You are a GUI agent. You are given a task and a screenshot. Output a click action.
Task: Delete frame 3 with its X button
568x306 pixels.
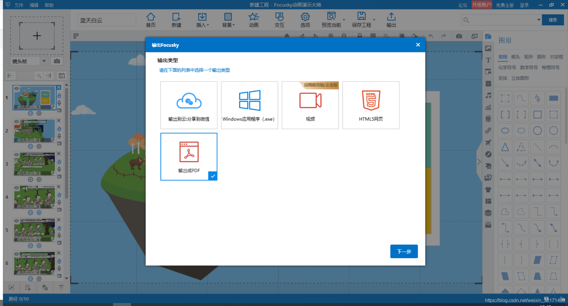click(59, 154)
